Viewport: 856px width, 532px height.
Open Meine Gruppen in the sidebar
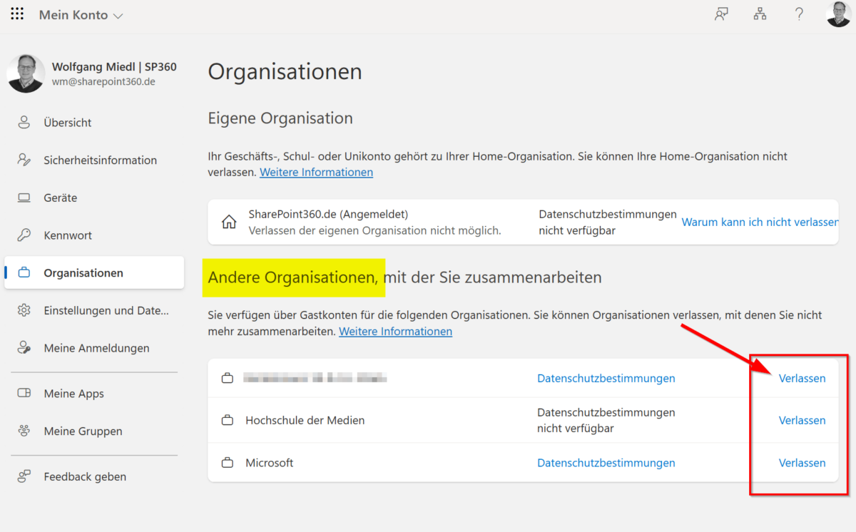[x=83, y=431]
